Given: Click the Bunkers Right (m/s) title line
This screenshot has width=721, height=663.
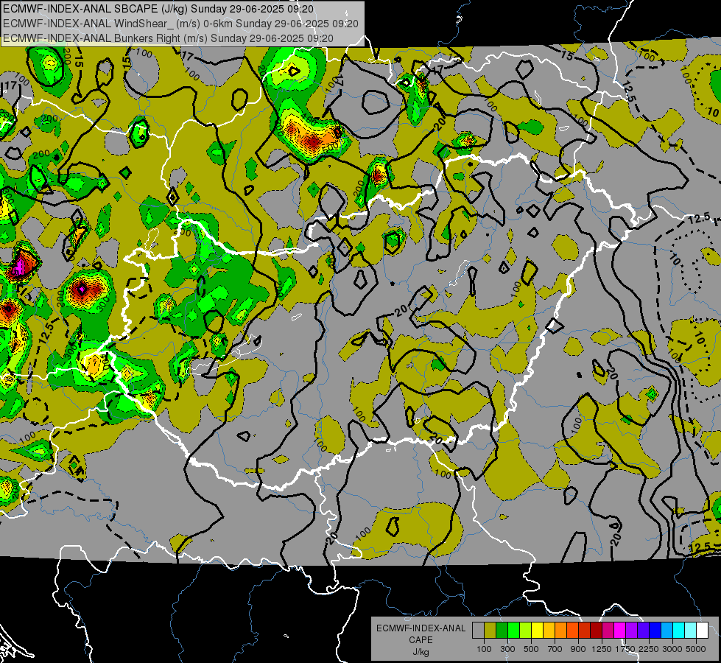Looking at the screenshot, I should pyautogui.click(x=168, y=38).
